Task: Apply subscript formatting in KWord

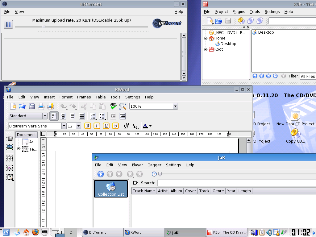Action: (136, 126)
